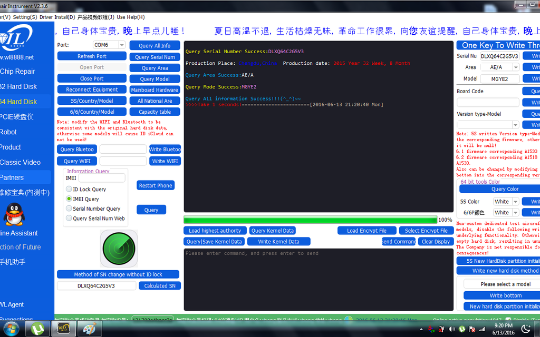Click the repair tool taskbar icon
This screenshot has height=337, width=540.
point(63,329)
